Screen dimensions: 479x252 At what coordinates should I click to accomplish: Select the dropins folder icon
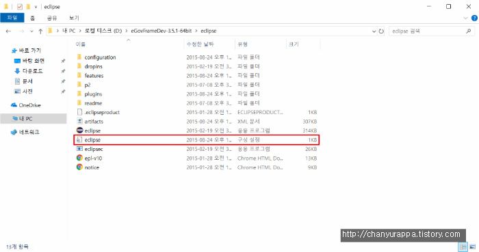(x=79, y=66)
